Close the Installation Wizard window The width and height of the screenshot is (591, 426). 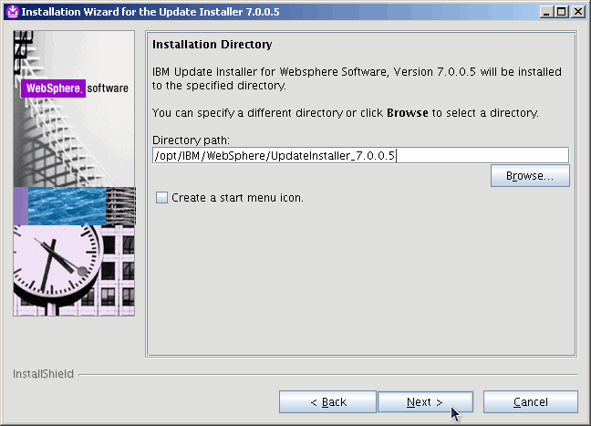pyautogui.click(x=577, y=11)
